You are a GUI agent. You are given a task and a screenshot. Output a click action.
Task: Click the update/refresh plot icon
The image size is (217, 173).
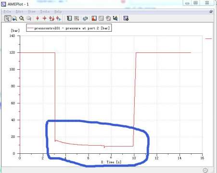(x=85, y=18)
